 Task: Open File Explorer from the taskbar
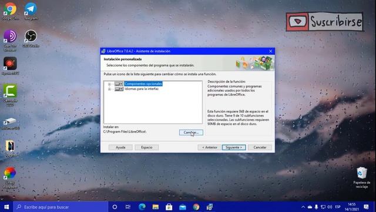pyautogui.click(x=155, y=207)
